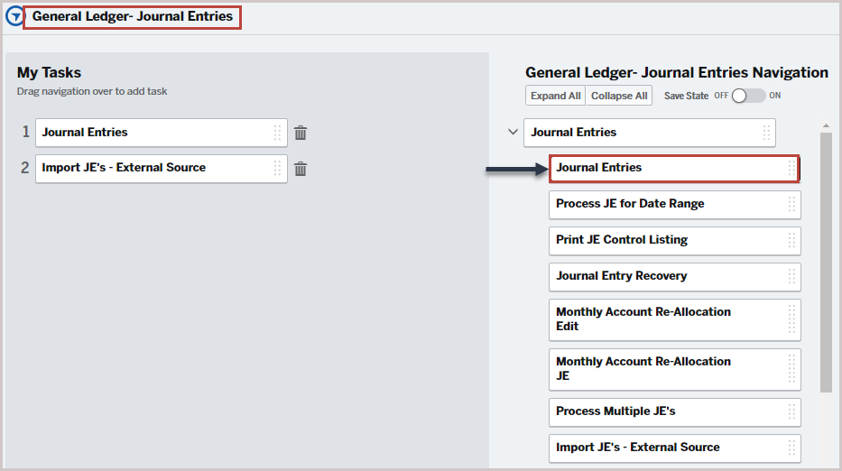The width and height of the screenshot is (842, 471).
Task: Click the Expand All button
Action: click(555, 96)
